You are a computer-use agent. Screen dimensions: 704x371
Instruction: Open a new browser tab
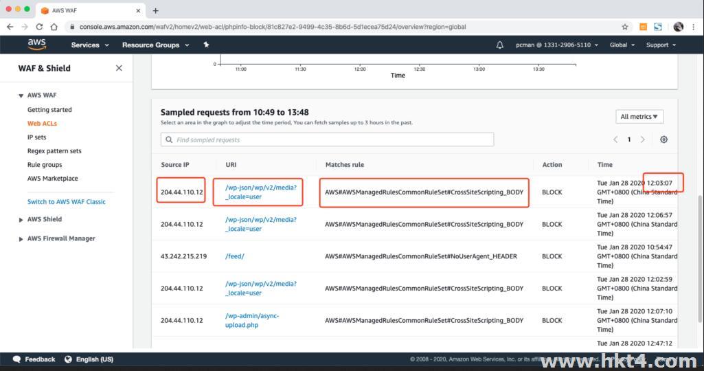click(155, 10)
